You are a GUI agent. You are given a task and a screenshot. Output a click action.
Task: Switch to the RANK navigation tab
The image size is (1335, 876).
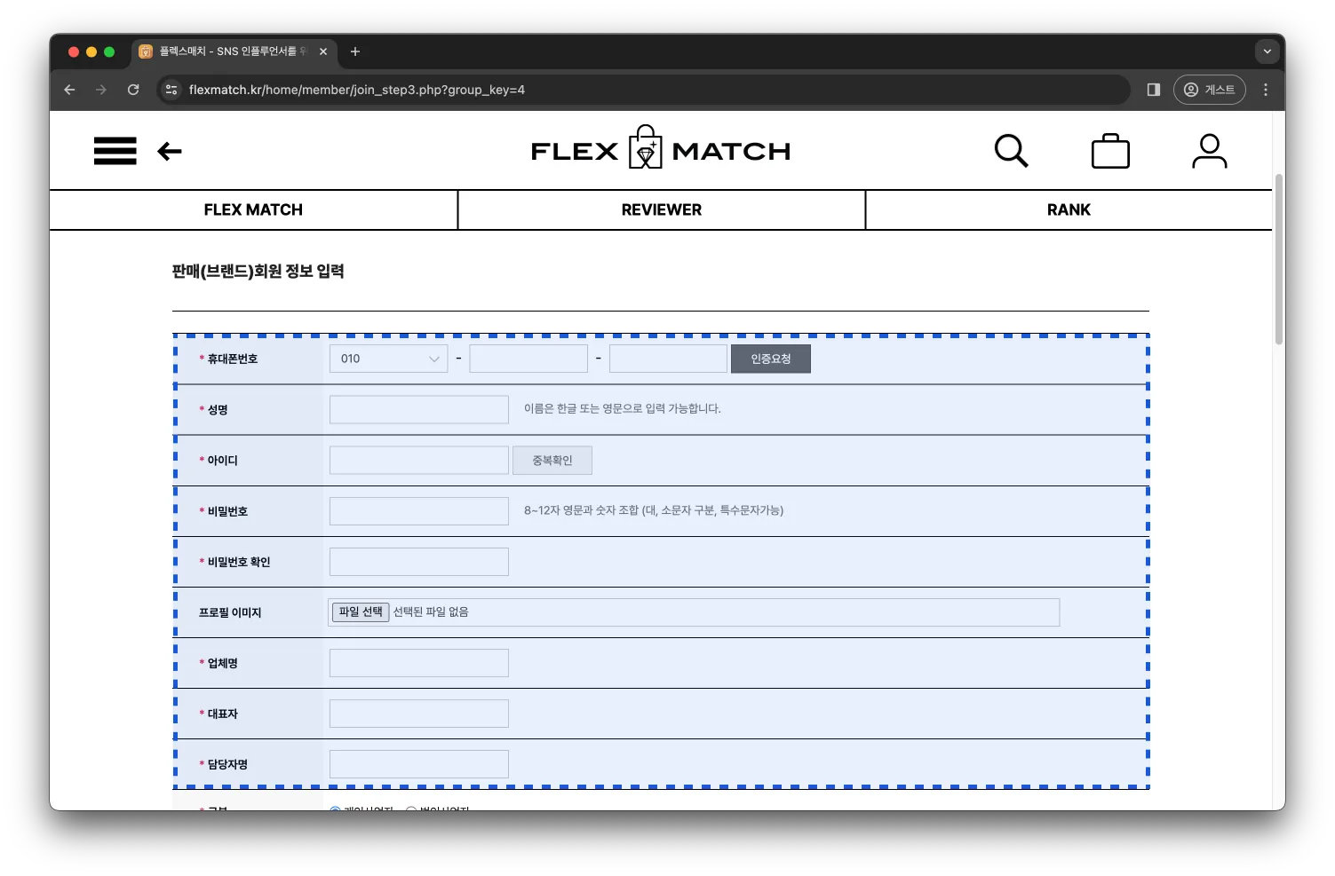point(1069,210)
